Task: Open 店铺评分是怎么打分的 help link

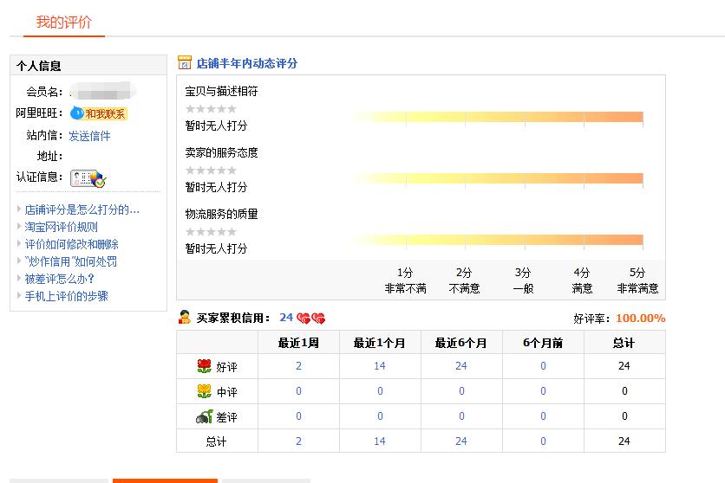Action: click(82, 209)
